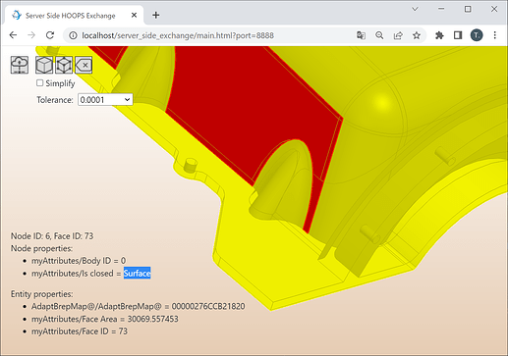Viewport: 508px width, 356px height.
Task: Share this page icon
Action: tap(398, 35)
